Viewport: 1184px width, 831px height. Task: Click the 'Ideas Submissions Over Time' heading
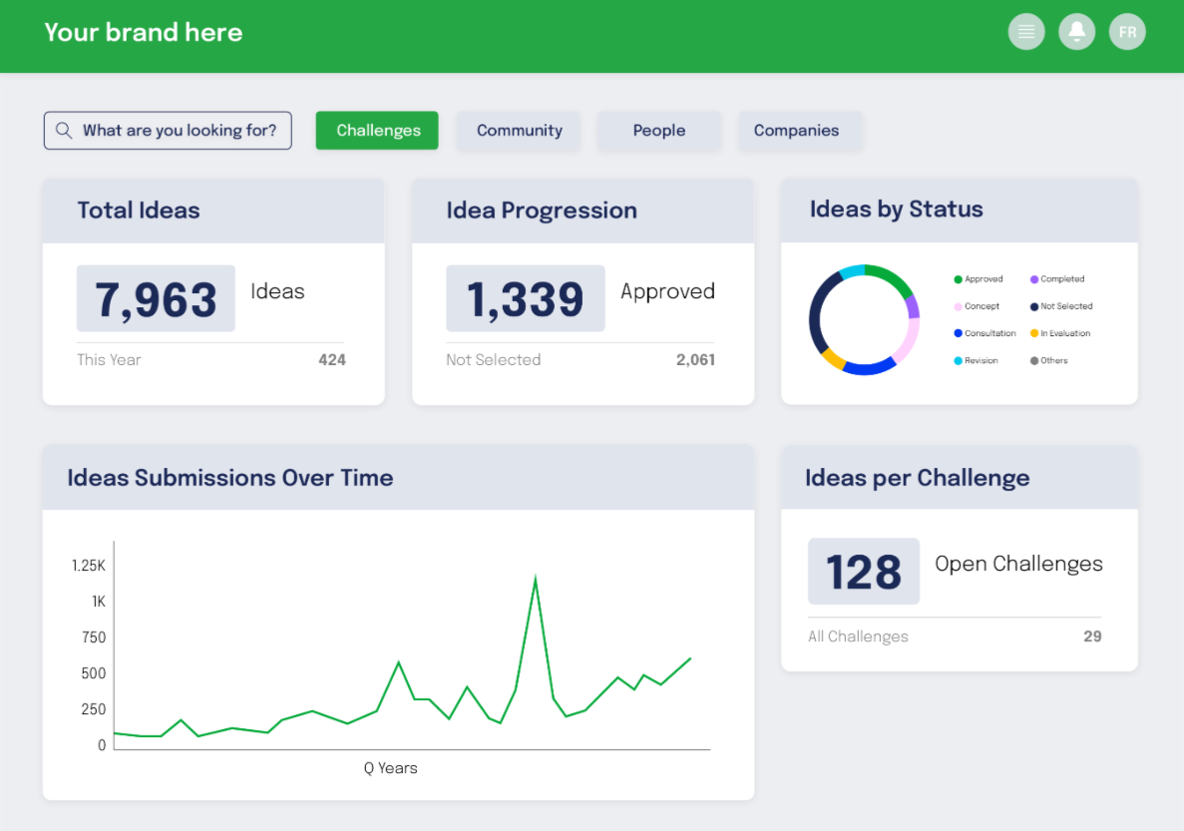[x=230, y=478]
